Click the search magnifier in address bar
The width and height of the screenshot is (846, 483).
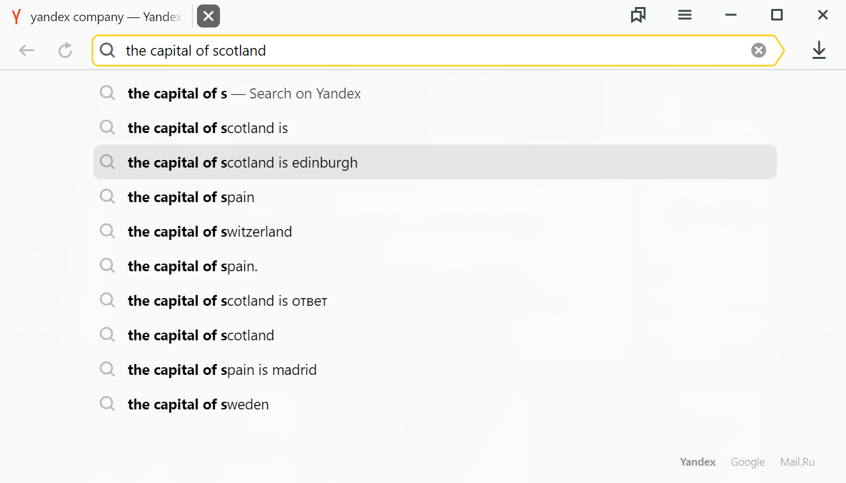(107, 51)
